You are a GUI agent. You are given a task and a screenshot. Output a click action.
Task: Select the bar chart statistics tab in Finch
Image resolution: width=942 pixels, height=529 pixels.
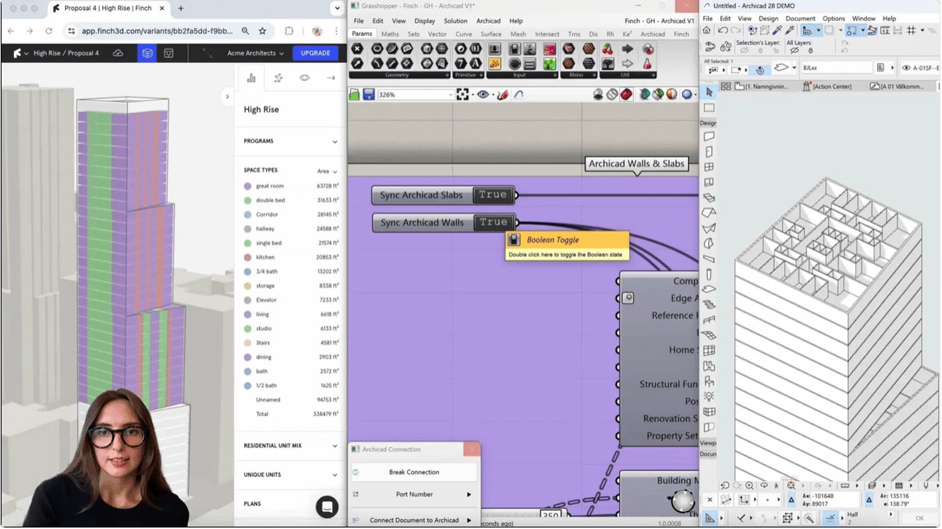(x=251, y=78)
